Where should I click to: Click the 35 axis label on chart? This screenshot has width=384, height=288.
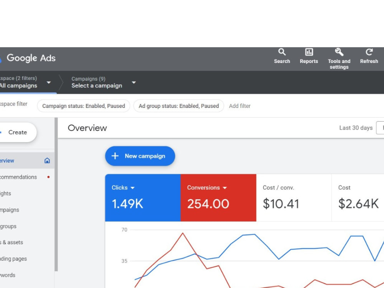[124, 261]
